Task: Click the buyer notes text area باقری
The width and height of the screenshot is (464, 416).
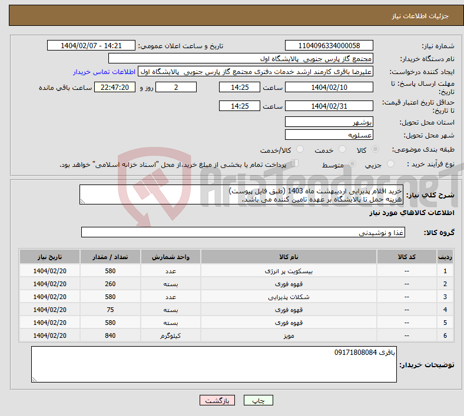Action: (x=214, y=364)
